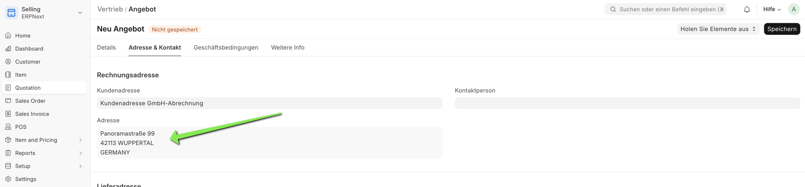Click the Selling ERPNext workspace logo
805x187 pixels.
point(11,13)
